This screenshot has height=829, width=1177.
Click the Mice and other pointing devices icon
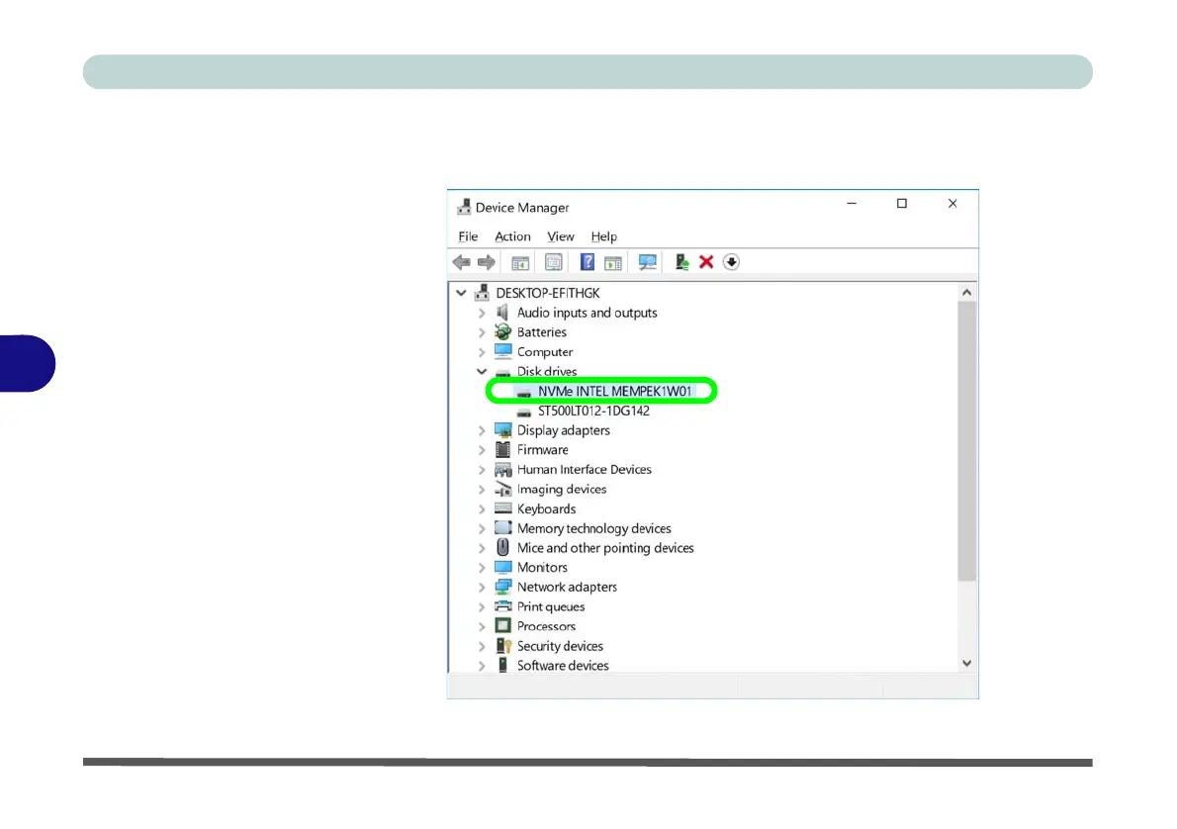tap(502, 547)
